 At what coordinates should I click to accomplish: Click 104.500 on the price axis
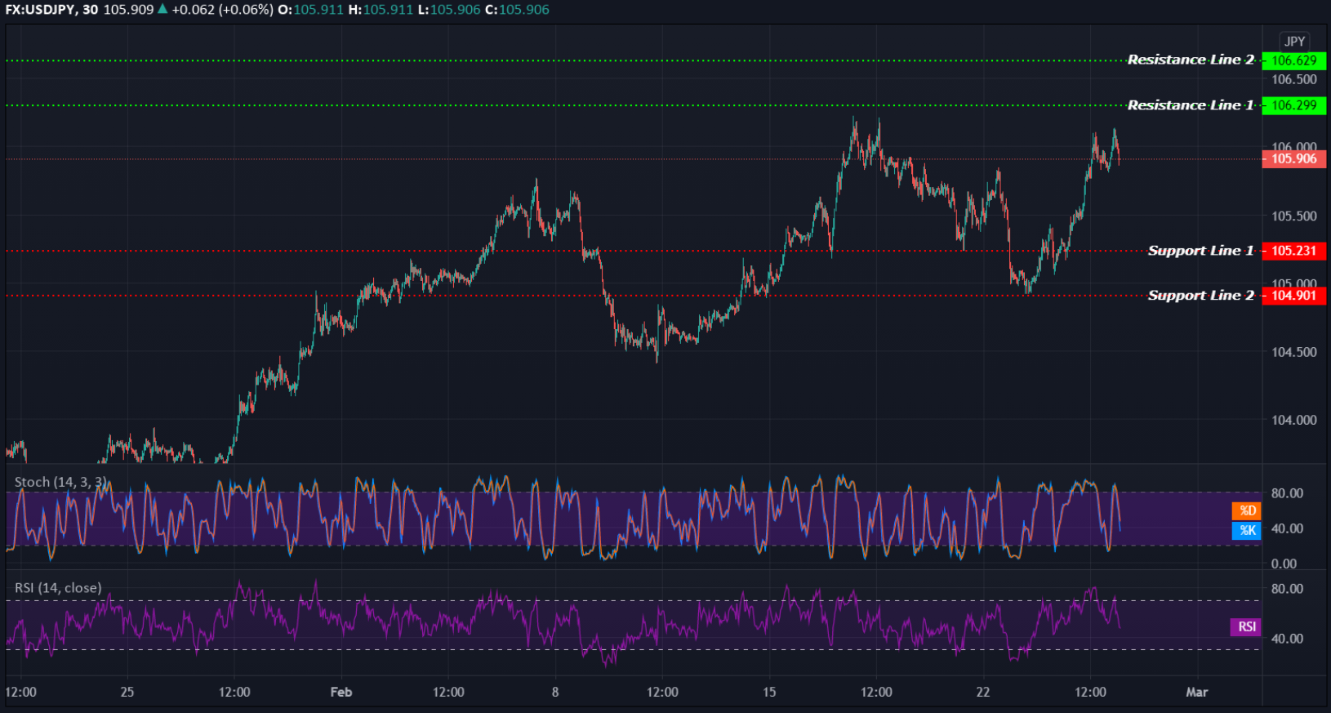click(1294, 352)
